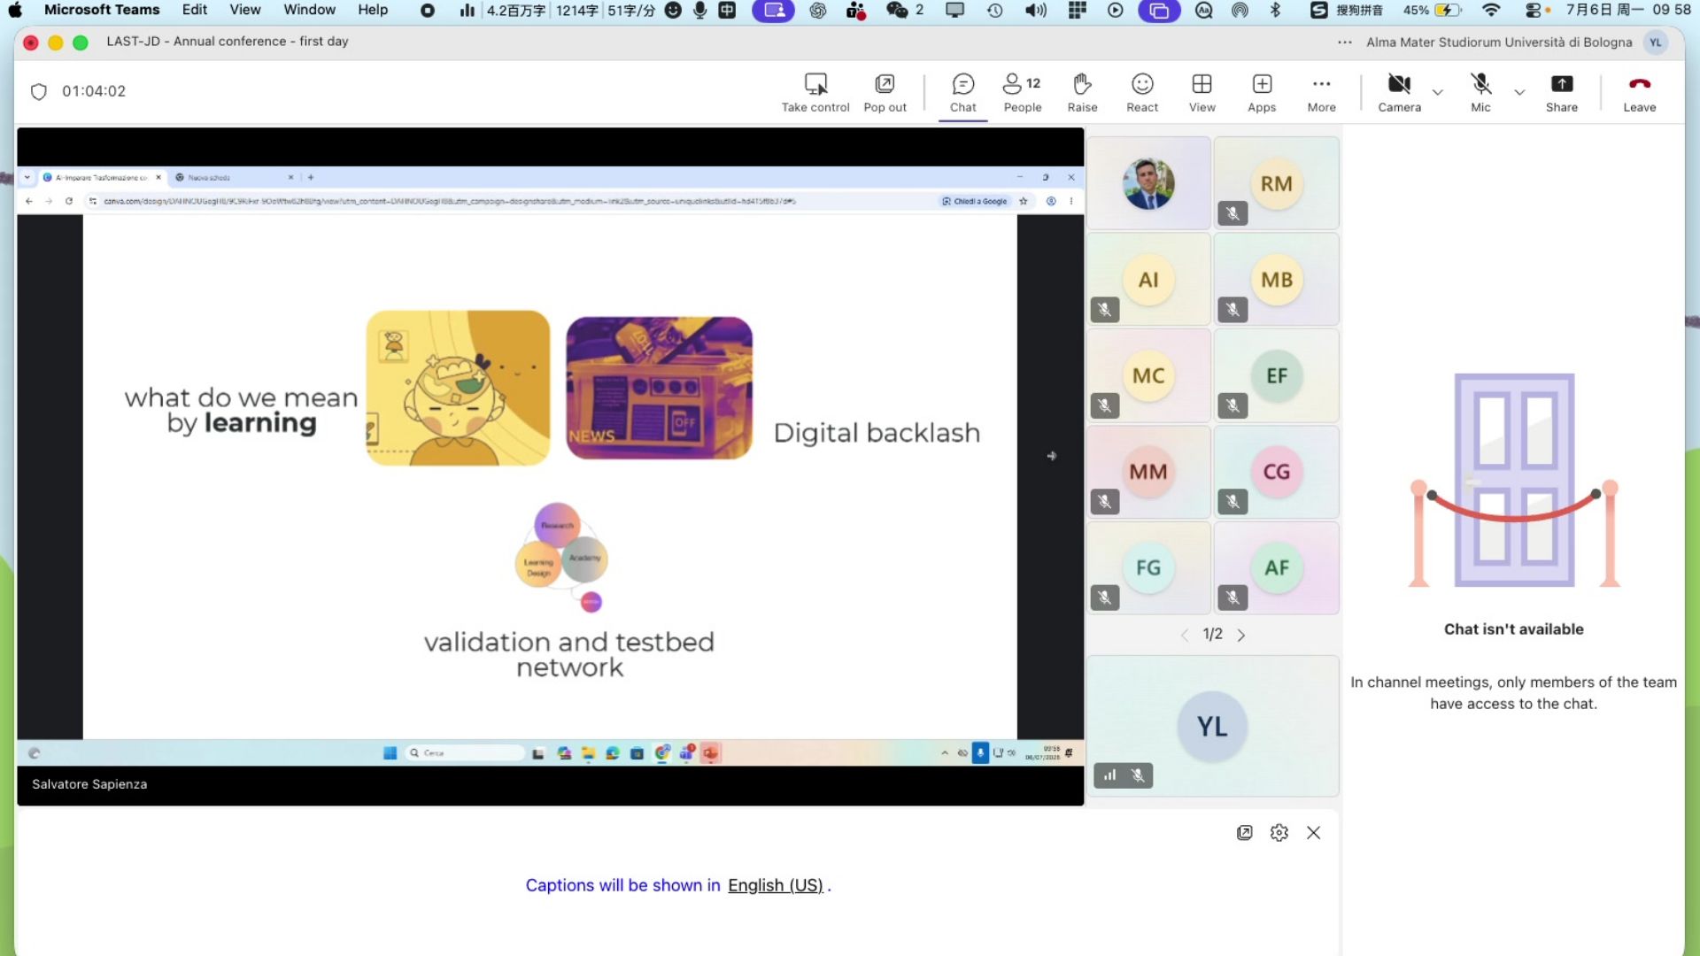Click the validation network circles graphic
The width and height of the screenshot is (1700, 956).
(x=561, y=557)
